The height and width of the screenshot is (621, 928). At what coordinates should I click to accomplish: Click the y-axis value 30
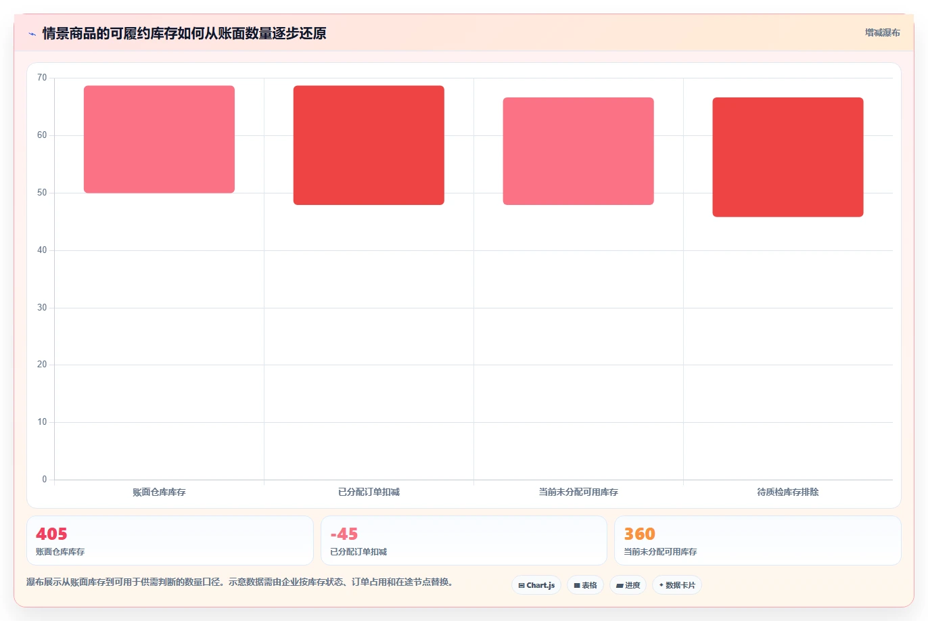tap(42, 308)
